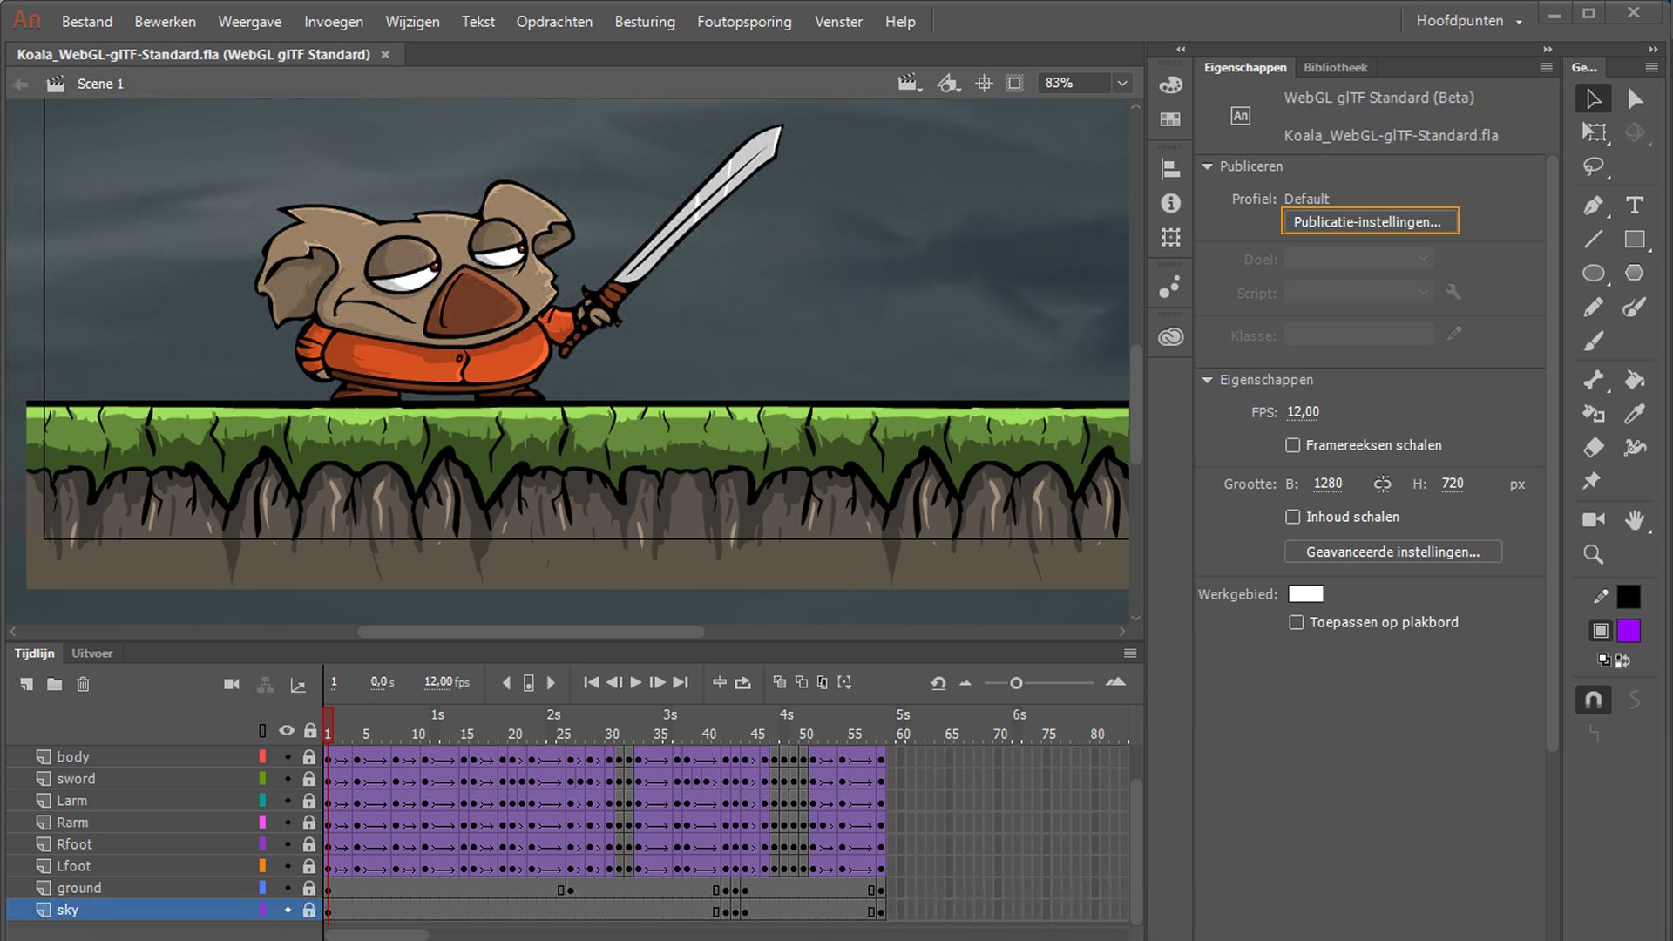Collapse the Eigenschappen section arrow
This screenshot has height=941, width=1673.
1208,380
